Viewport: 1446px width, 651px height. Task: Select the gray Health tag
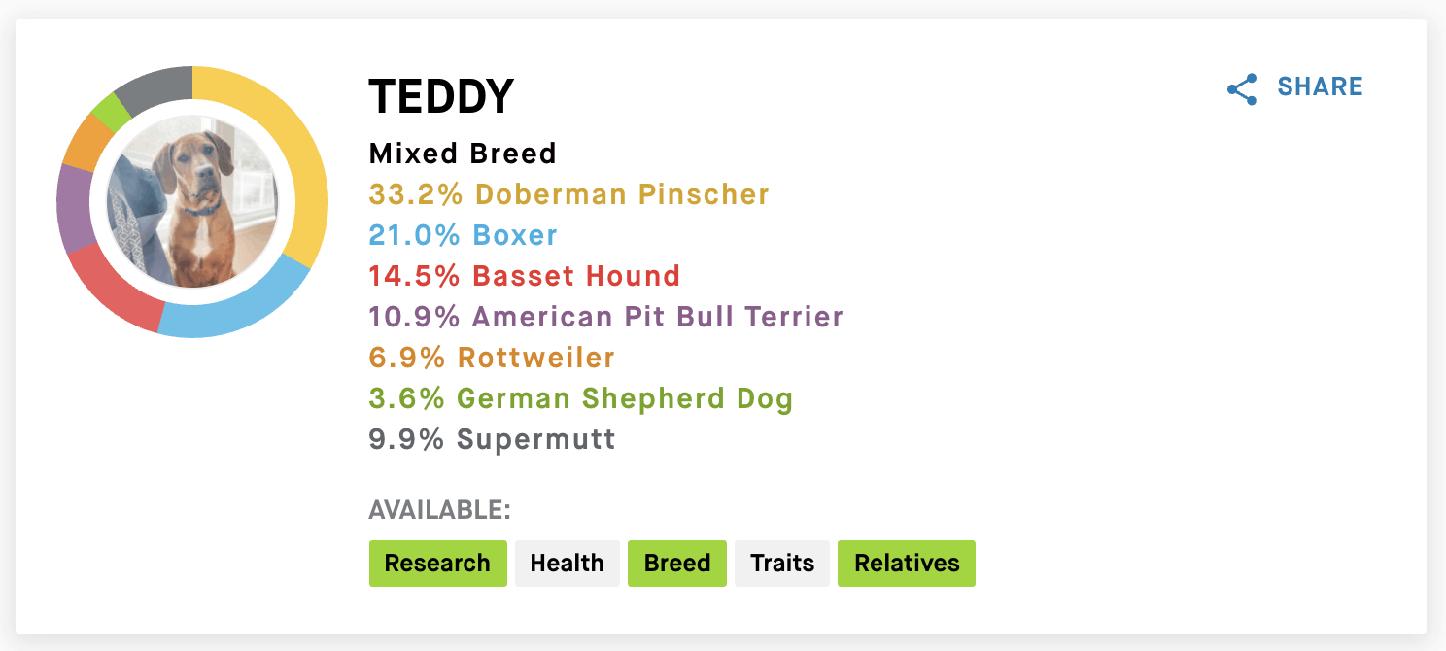(x=568, y=564)
